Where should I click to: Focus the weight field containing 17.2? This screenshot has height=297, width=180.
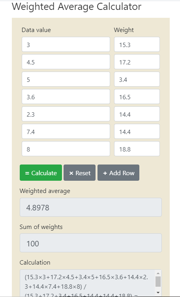(x=137, y=62)
